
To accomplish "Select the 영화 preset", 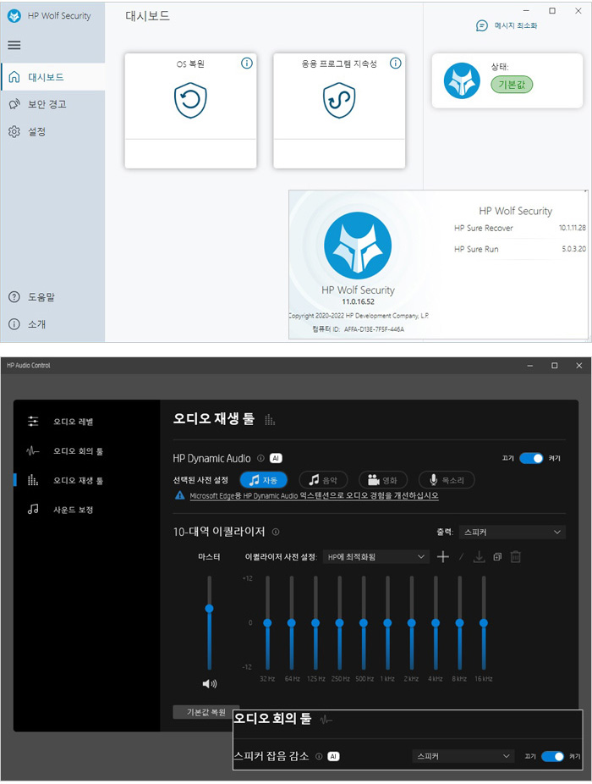I will coord(383,480).
